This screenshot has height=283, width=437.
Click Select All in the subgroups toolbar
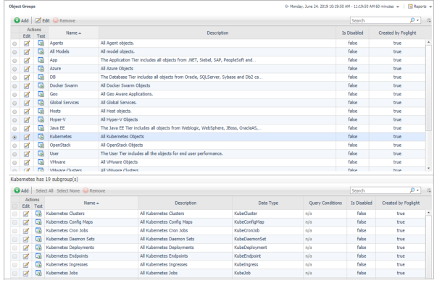click(x=44, y=190)
